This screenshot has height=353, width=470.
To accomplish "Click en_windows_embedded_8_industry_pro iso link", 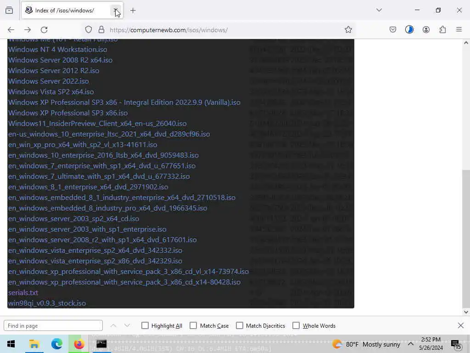I will pyautogui.click(x=107, y=208).
